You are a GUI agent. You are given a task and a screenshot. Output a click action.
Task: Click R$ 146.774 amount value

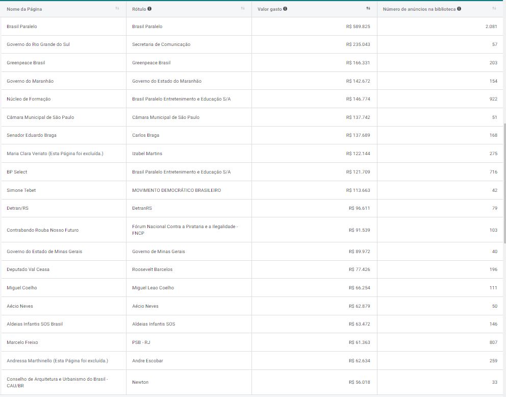point(358,99)
